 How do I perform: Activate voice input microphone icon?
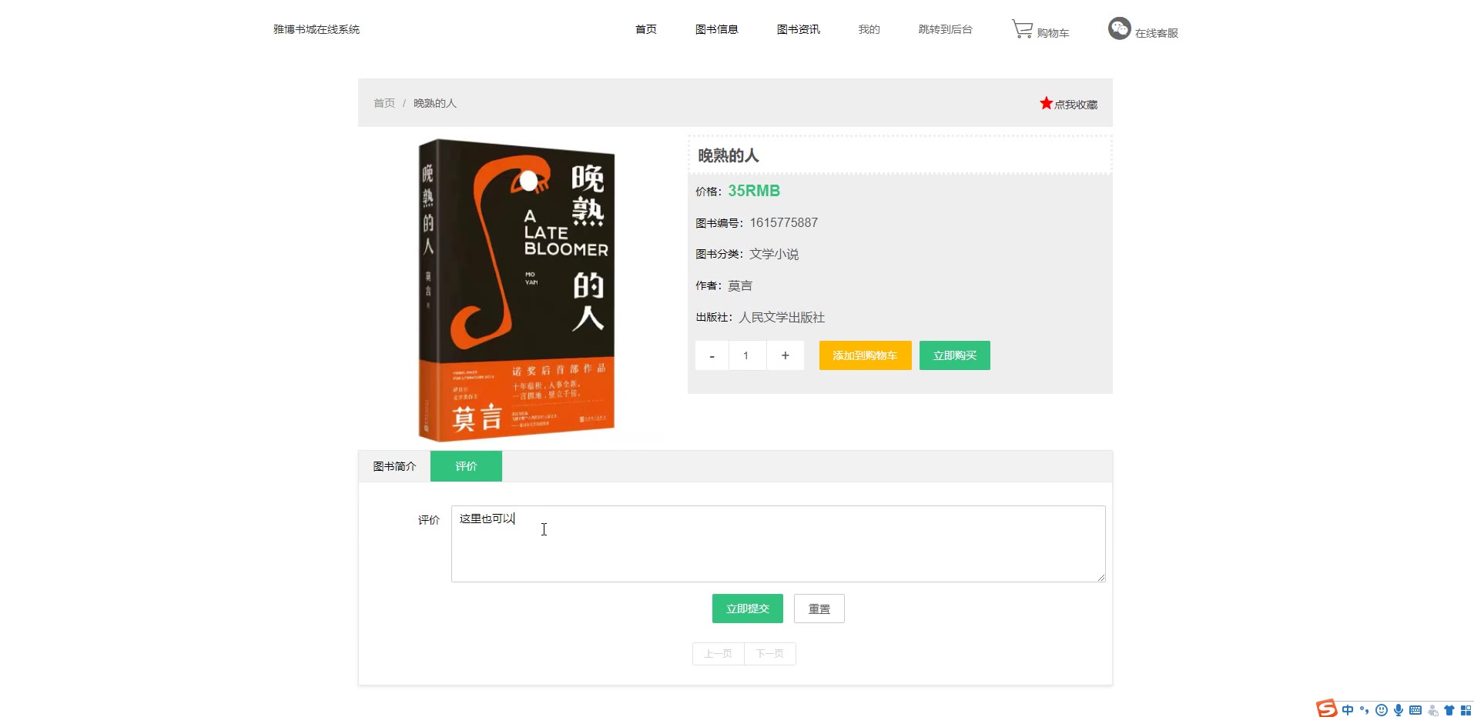pos(1398,710)
